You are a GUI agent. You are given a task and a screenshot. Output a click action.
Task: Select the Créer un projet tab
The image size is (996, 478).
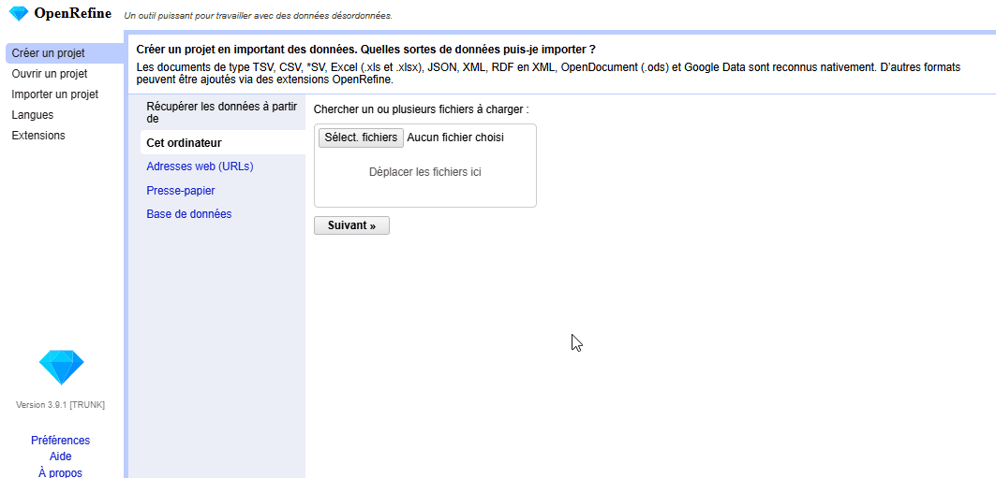pos(49,53)
